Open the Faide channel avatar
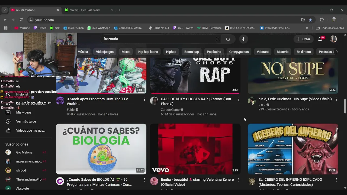Image resolution: width=347 pixels, height=195 pixels. tap(60, 101)
